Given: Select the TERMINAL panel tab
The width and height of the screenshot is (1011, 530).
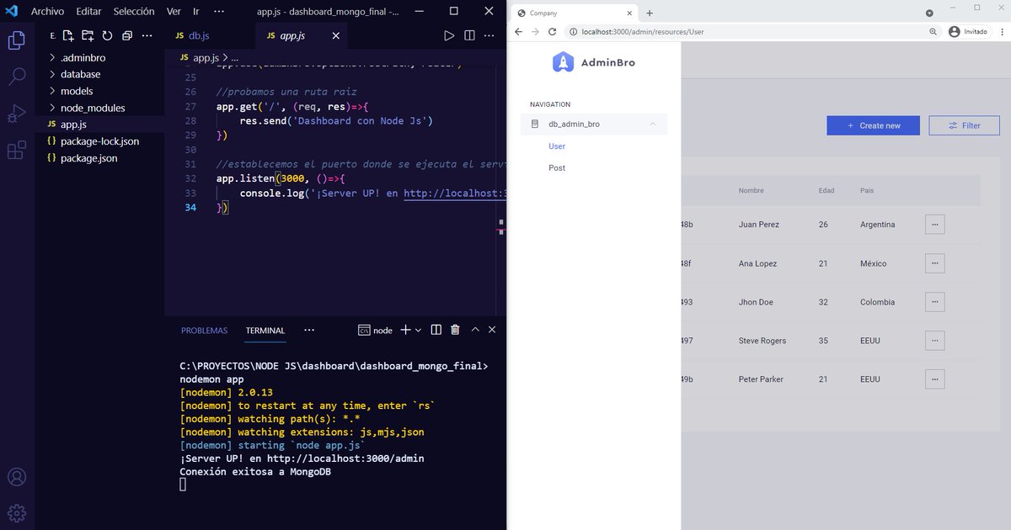Looking at the screenshot, I should click(x=265, y=331).
